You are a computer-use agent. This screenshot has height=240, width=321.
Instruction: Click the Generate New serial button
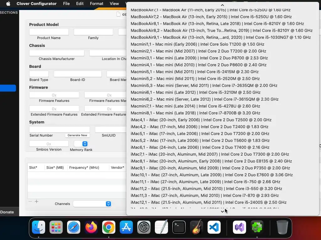click(77, 135)
